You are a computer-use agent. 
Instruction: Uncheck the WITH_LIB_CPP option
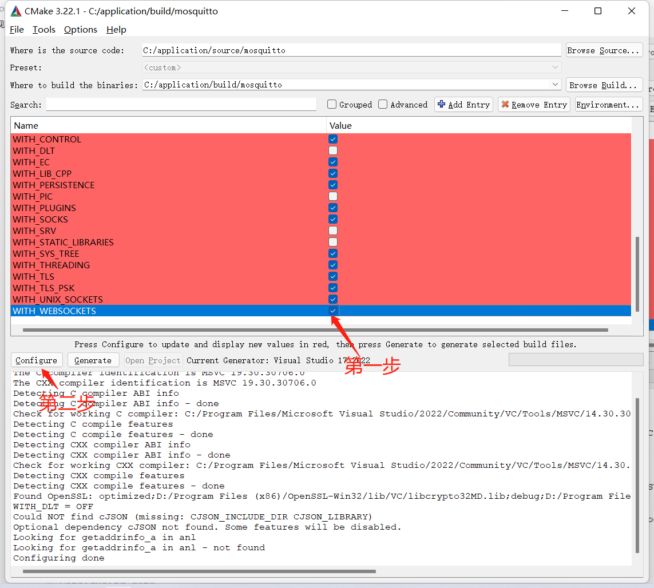pos(333,173)
